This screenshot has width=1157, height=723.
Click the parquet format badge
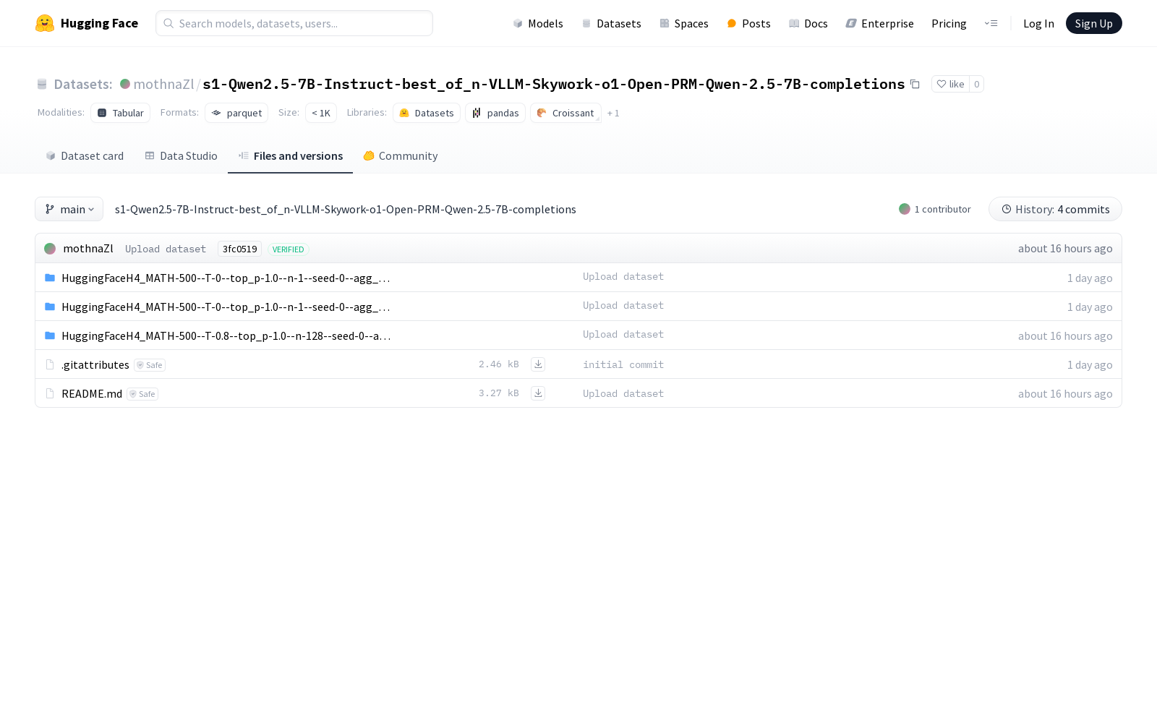coord(236,113)
